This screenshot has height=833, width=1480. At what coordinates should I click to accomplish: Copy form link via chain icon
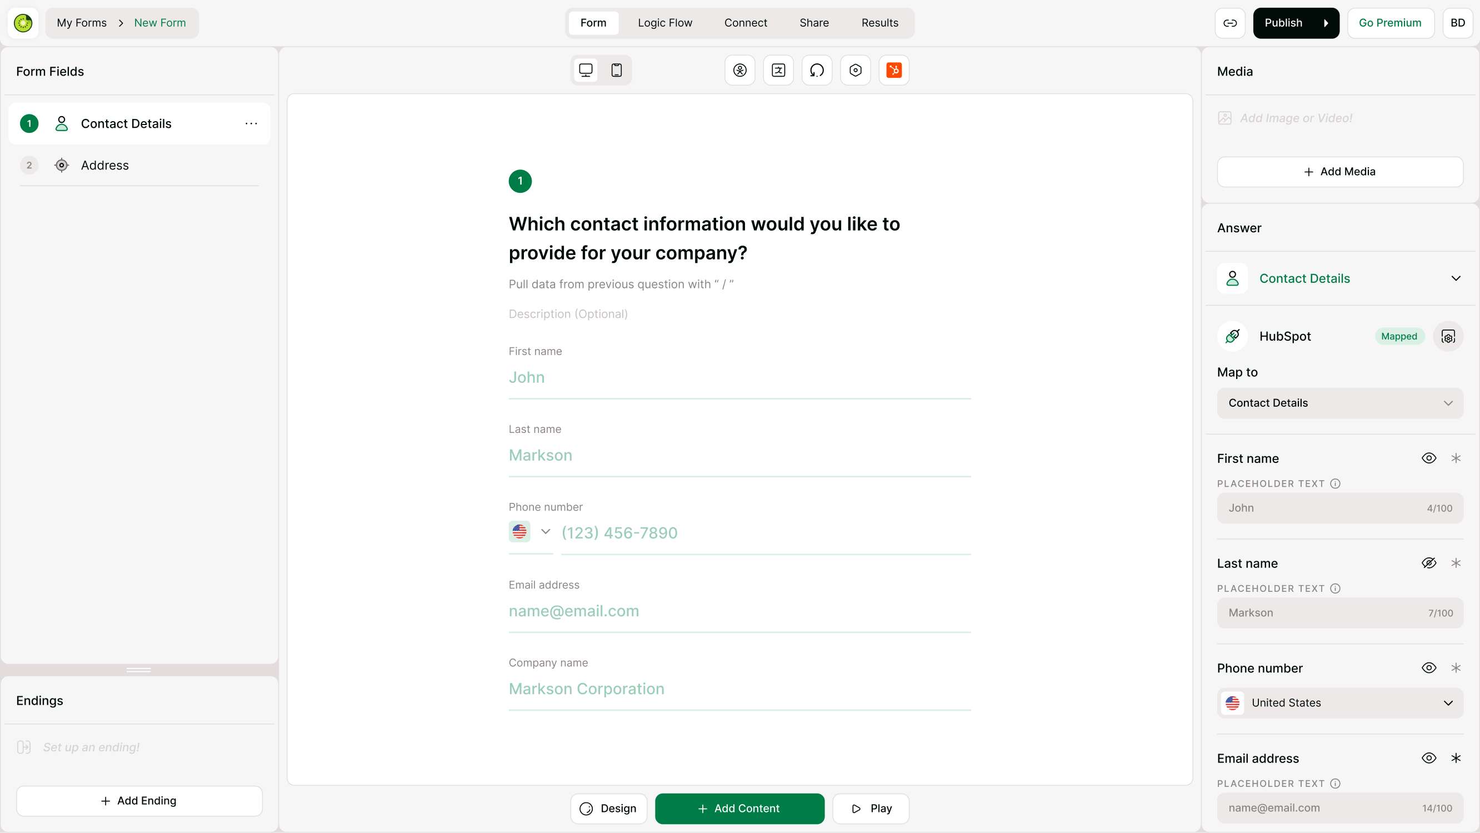click(x=1230, y=23)
